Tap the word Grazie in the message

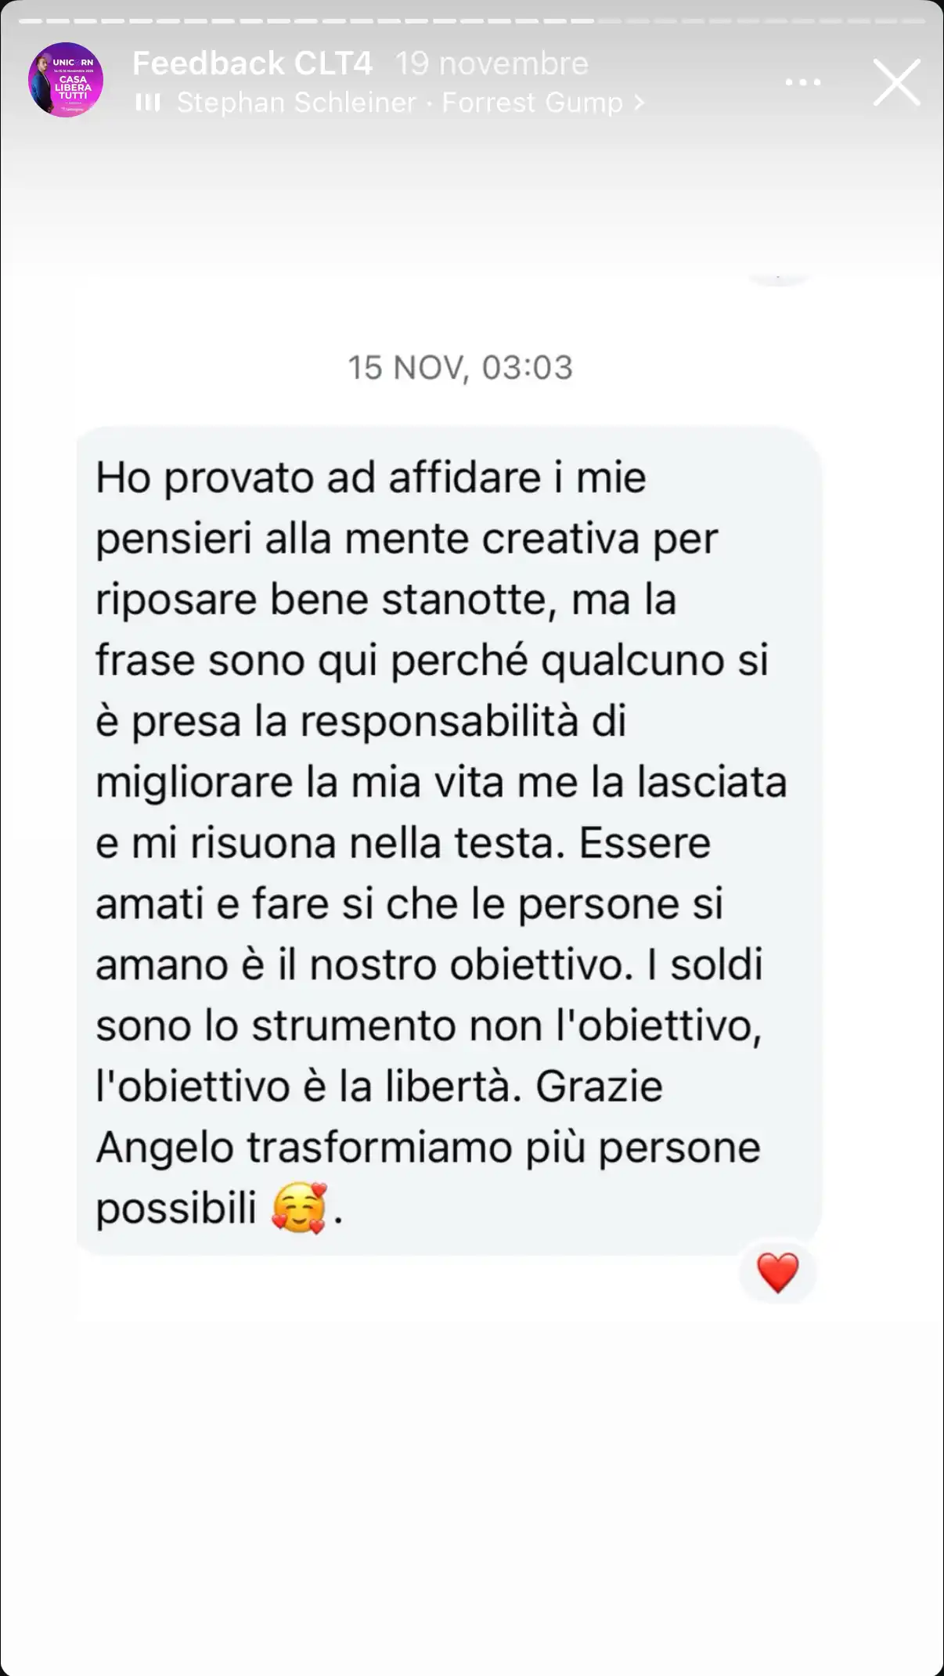(x=600, y=1087)
